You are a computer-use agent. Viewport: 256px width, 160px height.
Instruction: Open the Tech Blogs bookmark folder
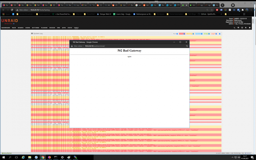click(190, 14)
